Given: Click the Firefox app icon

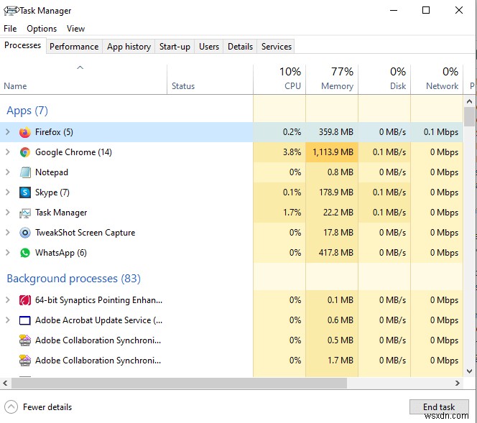Looking at the screenshot, I should 25,132.
